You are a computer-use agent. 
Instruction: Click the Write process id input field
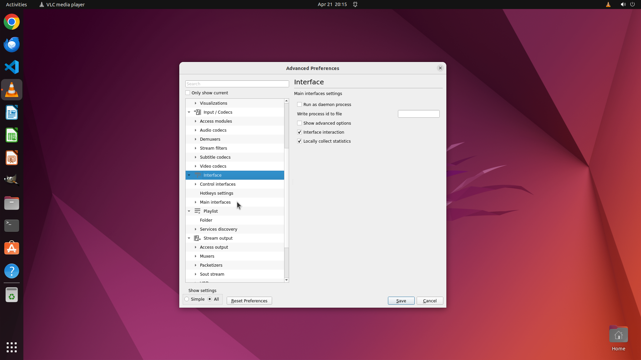point(418,114)
